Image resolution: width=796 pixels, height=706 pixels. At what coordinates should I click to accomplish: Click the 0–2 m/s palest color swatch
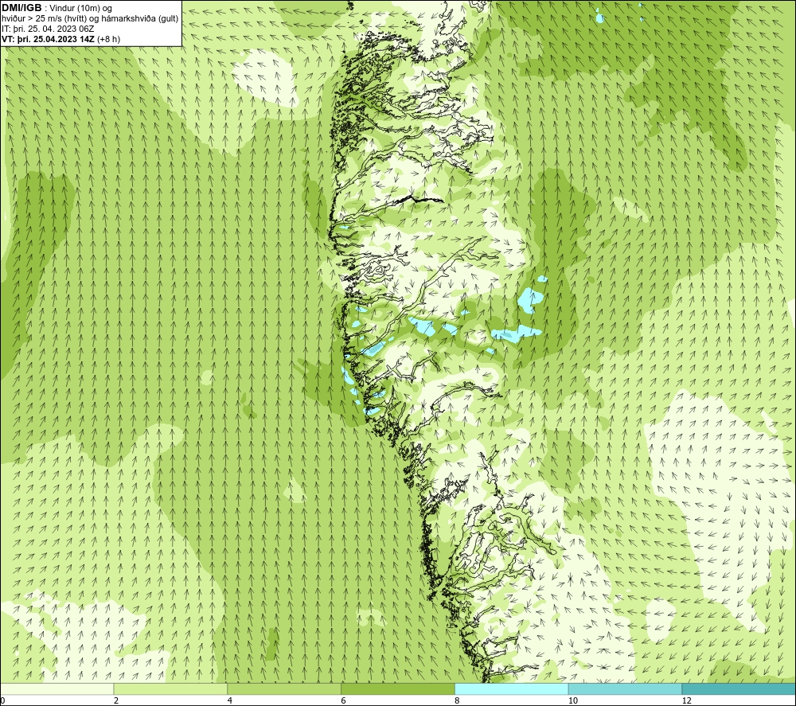57,688
